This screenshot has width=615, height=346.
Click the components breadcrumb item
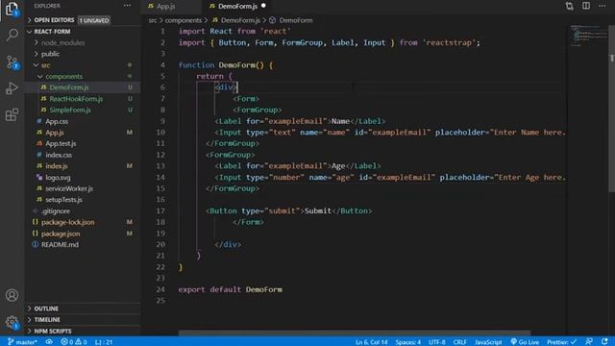pyautogui.click(x=184, y=20)
